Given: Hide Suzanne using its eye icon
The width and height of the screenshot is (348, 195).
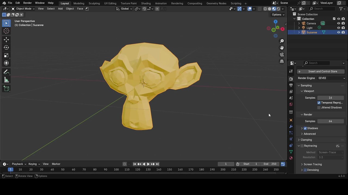Looking at the screenshot, I should (x=339, y=32).
